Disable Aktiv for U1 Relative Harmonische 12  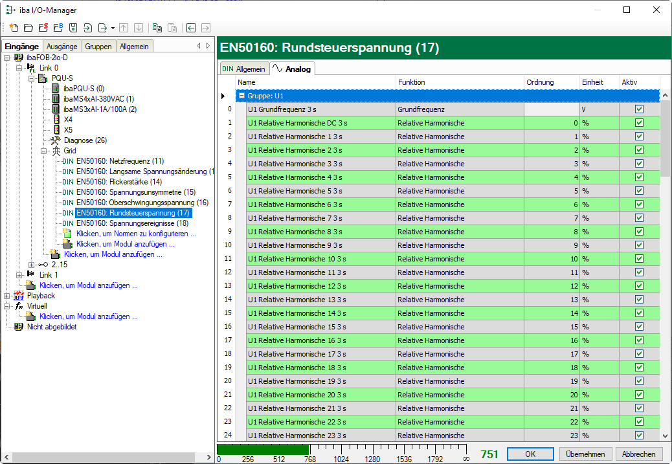639,286
